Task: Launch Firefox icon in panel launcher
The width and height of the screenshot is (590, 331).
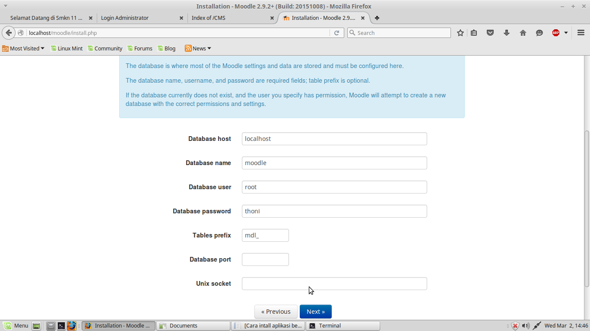Action: tap(72, 326)
